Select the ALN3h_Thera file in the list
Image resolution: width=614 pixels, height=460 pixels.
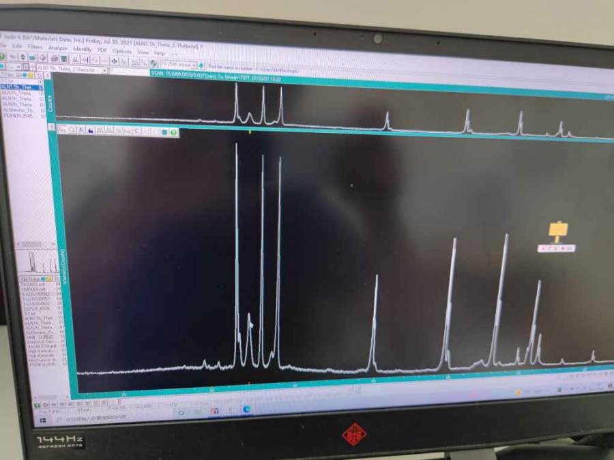[17, 104]
